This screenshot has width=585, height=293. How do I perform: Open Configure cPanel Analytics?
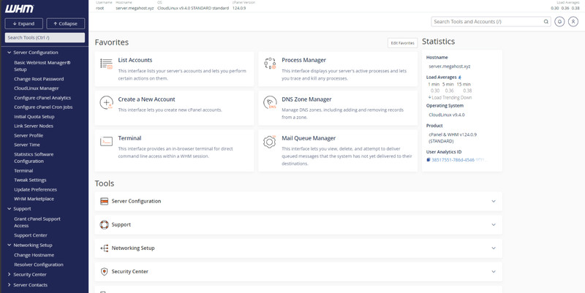[x=42, y=98]
